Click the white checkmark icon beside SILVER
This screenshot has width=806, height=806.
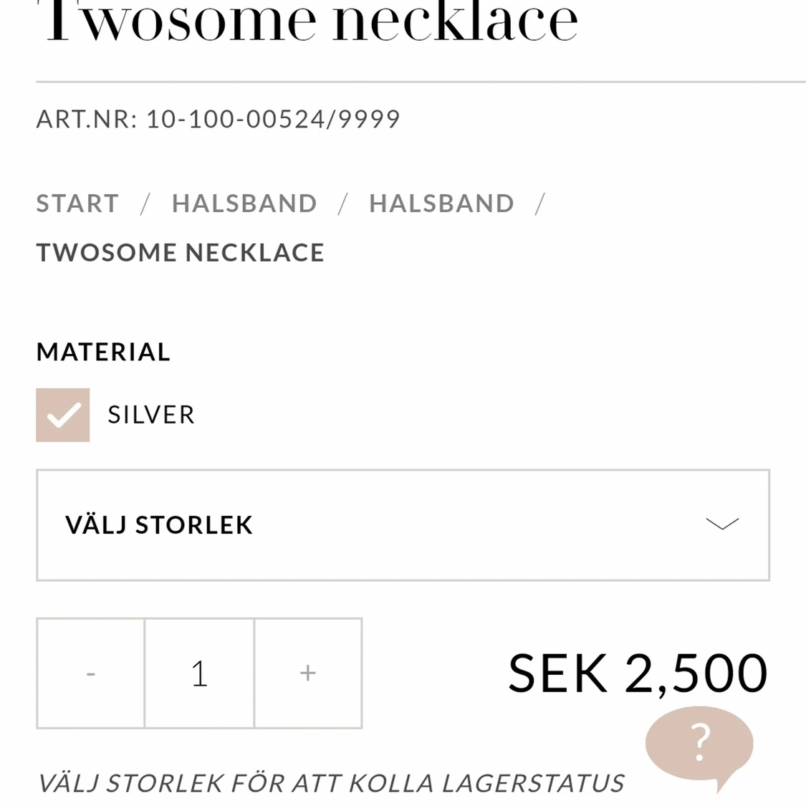point(64,415)
